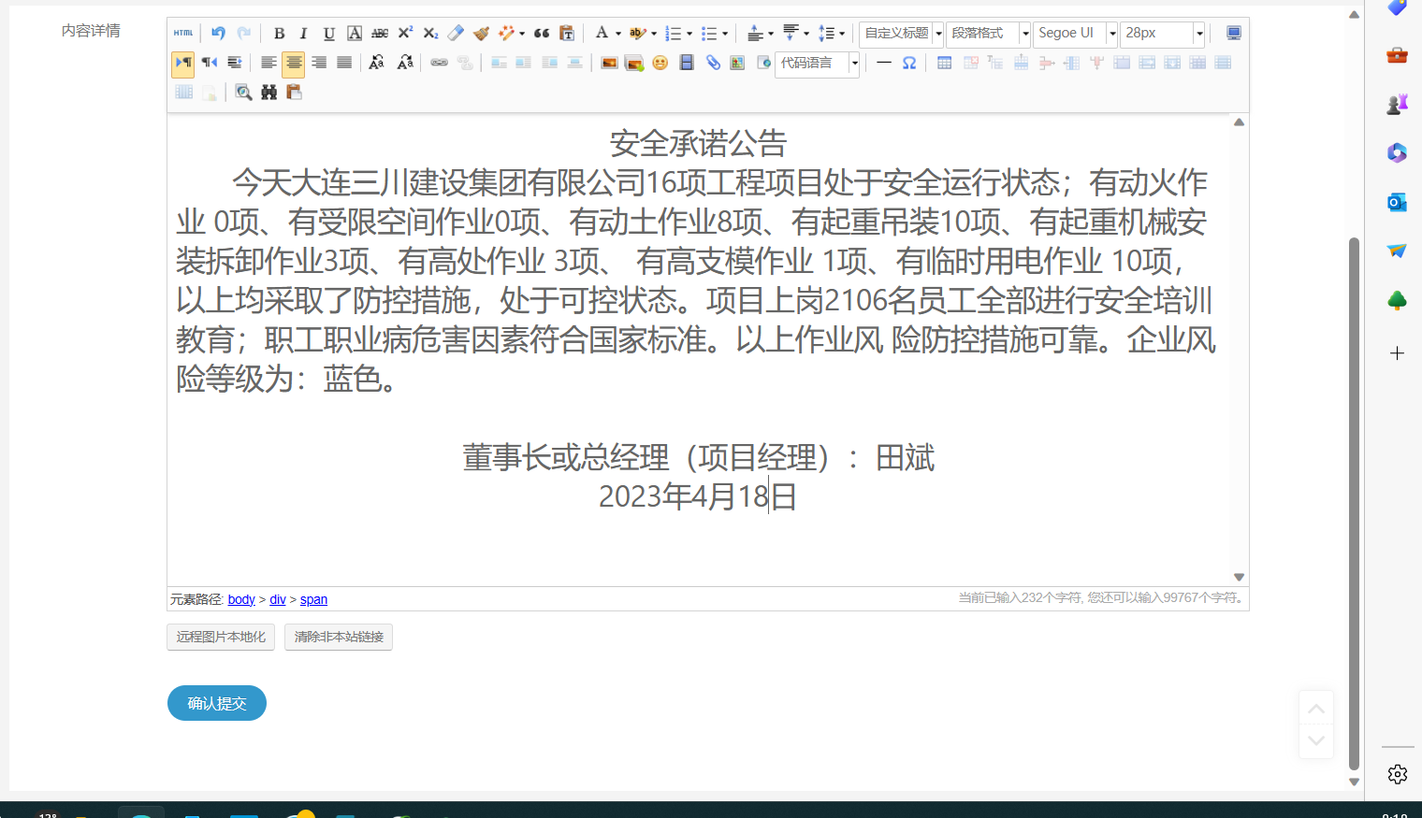Toggle italic formatting
Viewport: 1422px width, 818px height.
point(303,34)
